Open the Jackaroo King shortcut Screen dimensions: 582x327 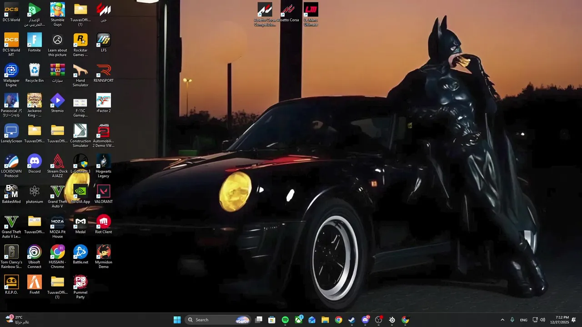(35, 105)
